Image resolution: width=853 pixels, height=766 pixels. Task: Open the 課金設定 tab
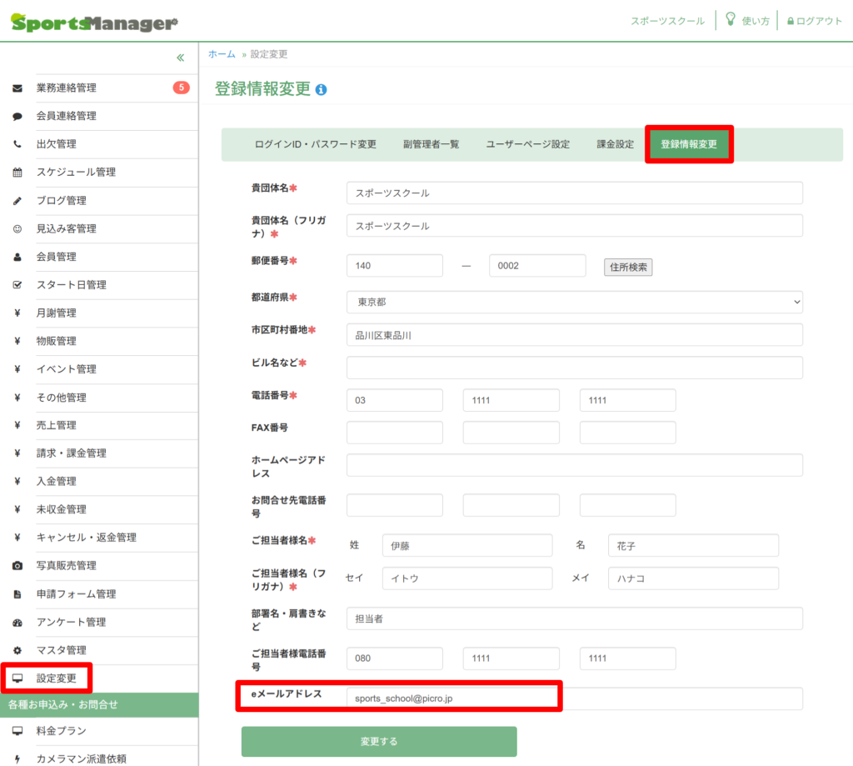coord(615,144)
